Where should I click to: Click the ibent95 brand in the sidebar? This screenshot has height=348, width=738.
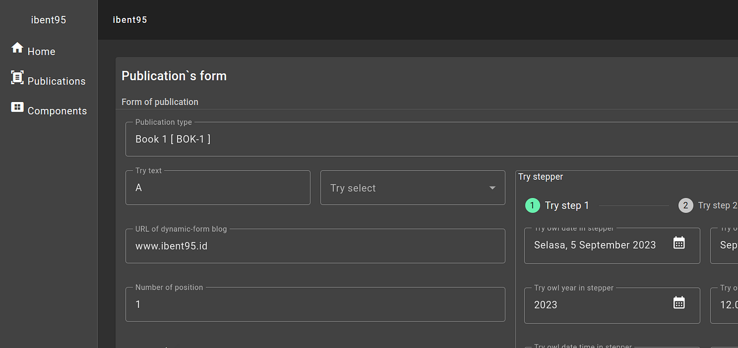48,20
